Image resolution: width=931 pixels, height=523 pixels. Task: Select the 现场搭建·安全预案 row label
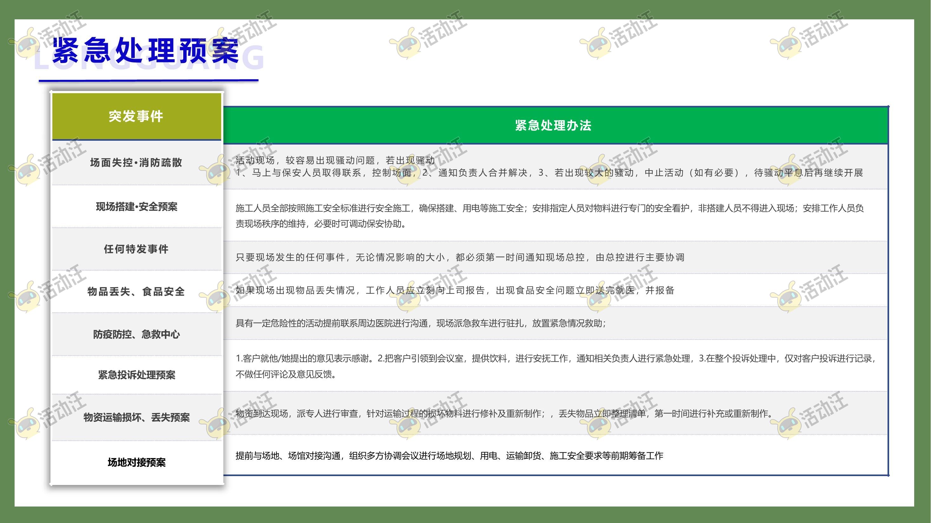(x=136, y=207)
